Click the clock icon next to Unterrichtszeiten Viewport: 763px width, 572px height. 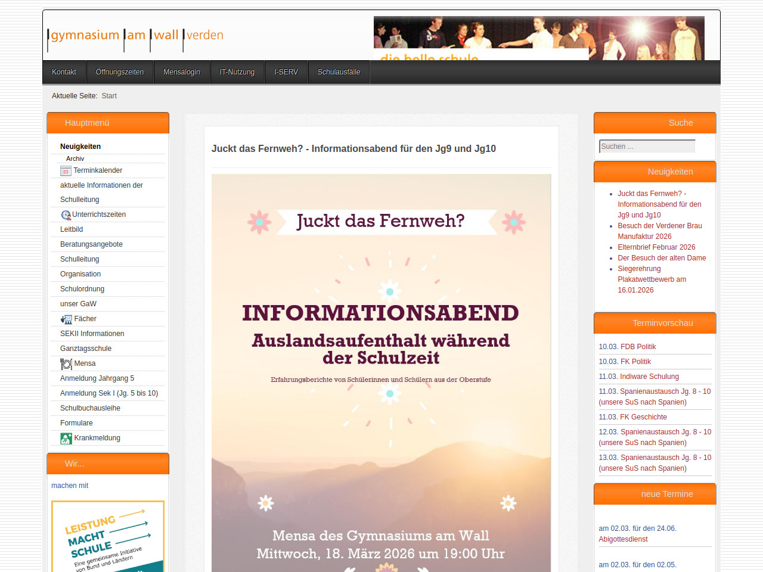(x=66, y=215)
